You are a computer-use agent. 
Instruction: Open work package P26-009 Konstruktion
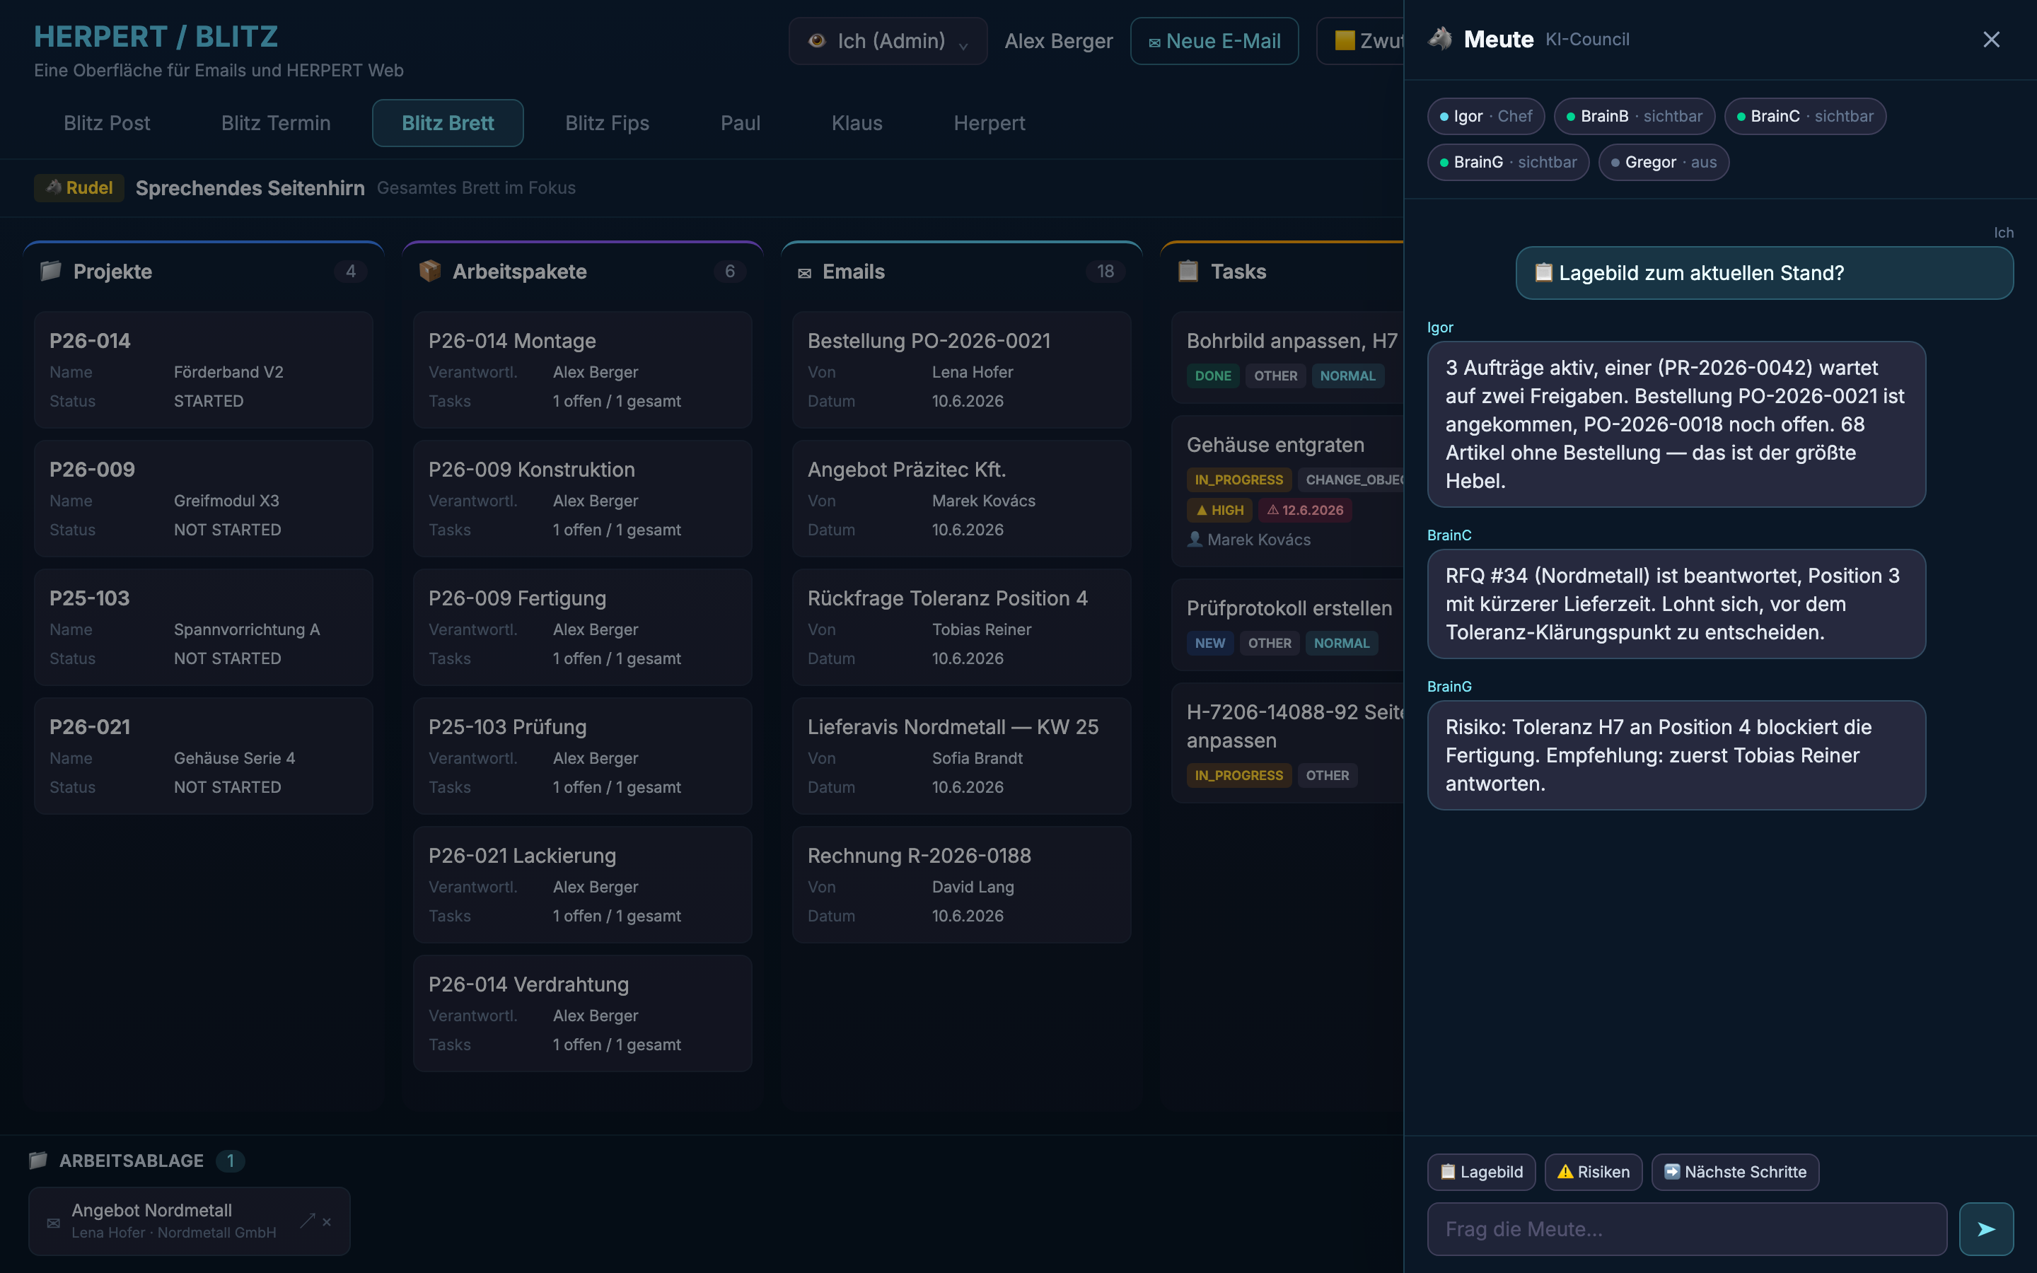click(x=583, y=499)
